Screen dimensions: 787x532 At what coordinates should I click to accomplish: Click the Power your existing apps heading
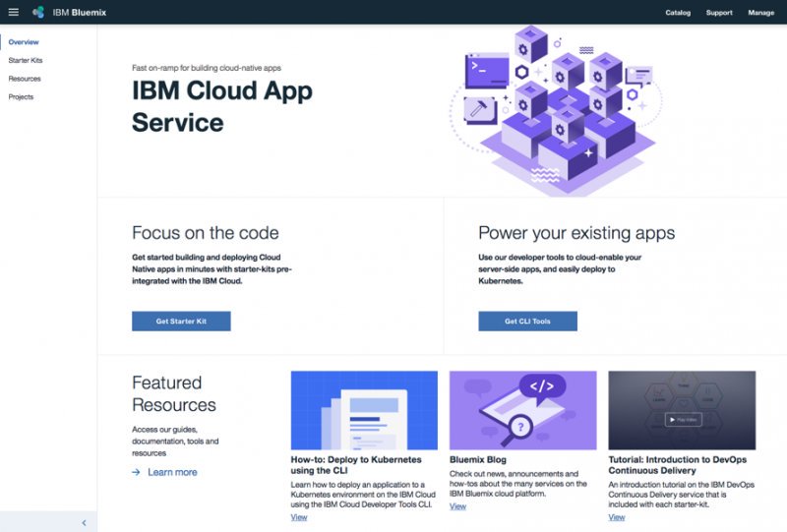576,233
